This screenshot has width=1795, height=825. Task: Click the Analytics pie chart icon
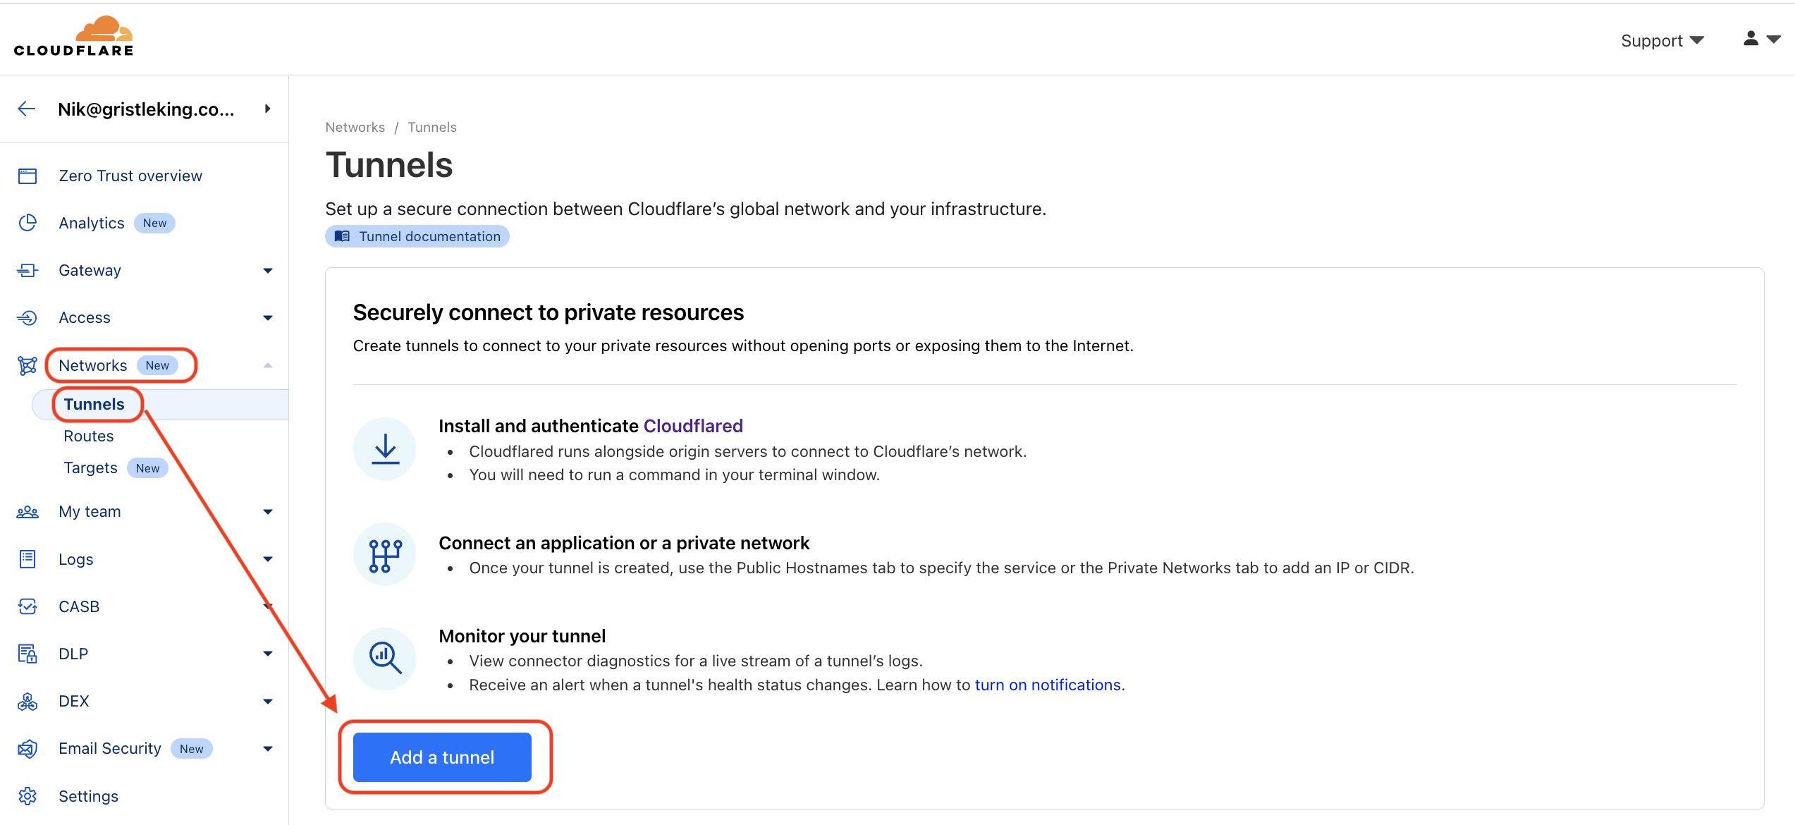pyautogui.click(x=27, y=223)
